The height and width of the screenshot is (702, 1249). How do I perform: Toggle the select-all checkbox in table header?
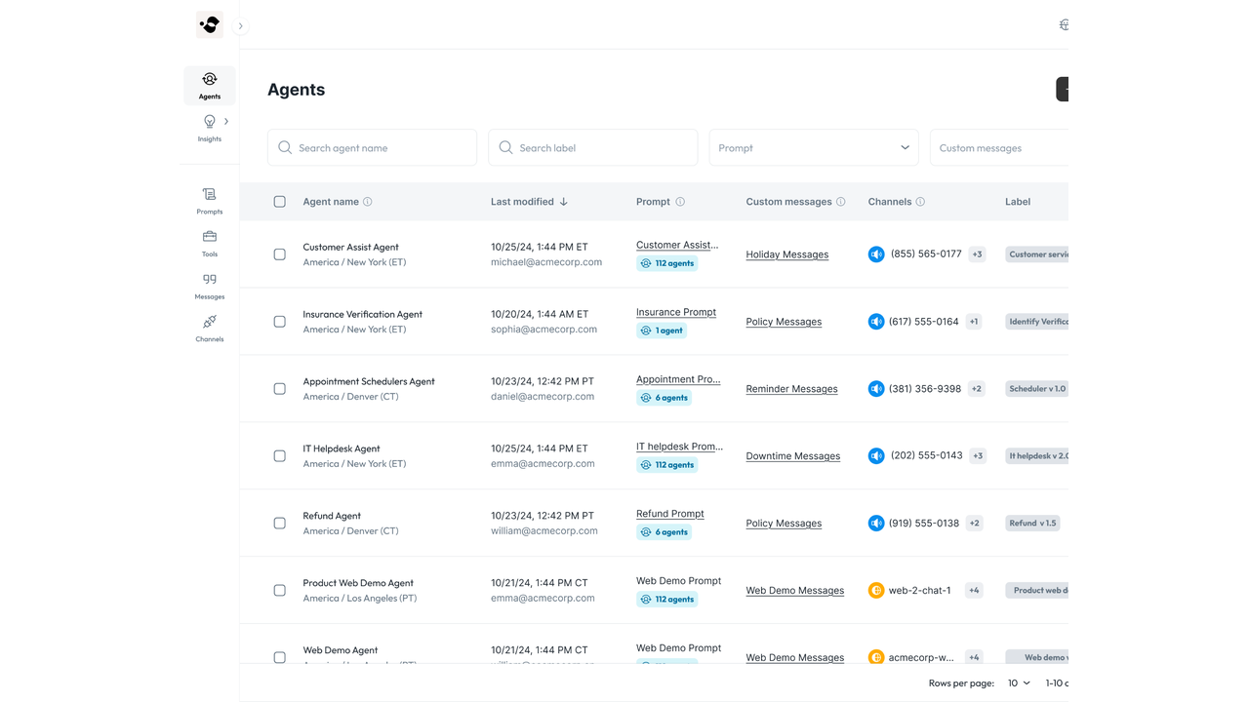pyautogui.click(x=280, y=202)
